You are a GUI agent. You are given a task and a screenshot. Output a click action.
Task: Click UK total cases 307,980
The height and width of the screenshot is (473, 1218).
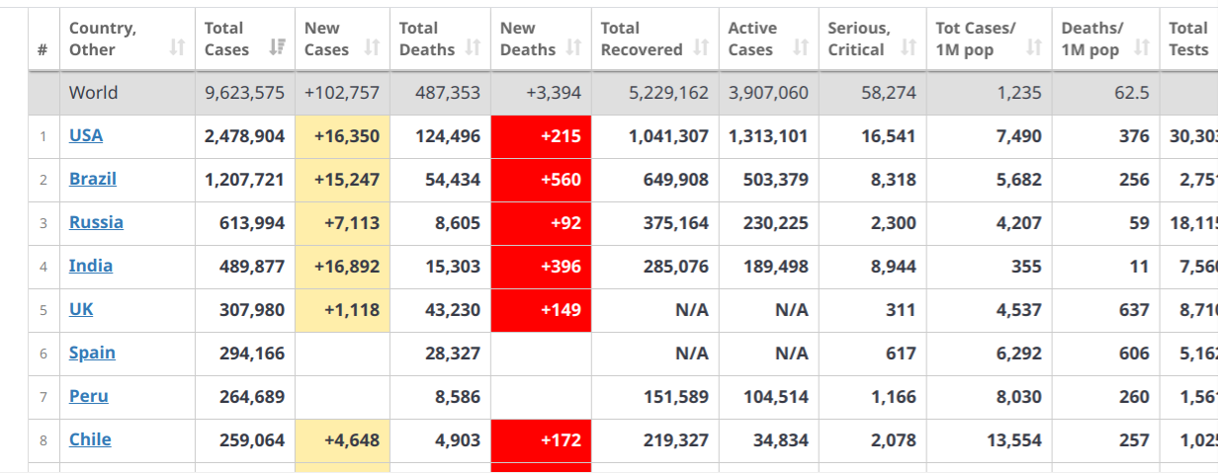[x=252, y=310]
